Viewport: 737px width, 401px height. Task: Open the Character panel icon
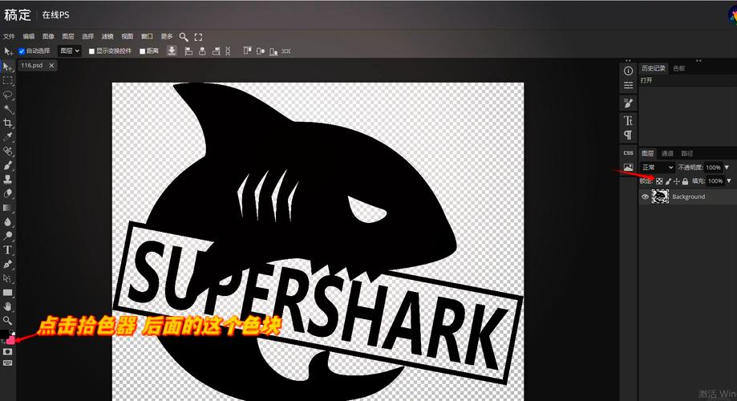[629, 120]
